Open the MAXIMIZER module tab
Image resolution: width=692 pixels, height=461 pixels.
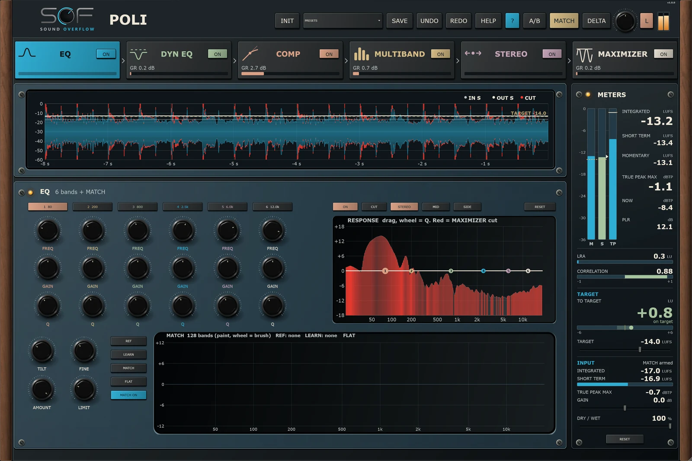pyautogui.click(x=625, y=60)
